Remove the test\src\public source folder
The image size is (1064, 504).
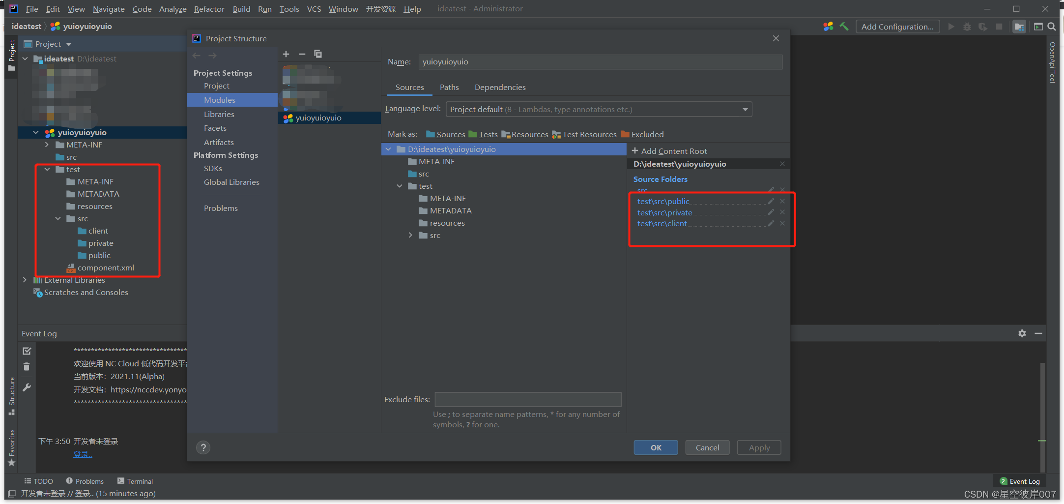pyautogui.click(x=782, y=201)
